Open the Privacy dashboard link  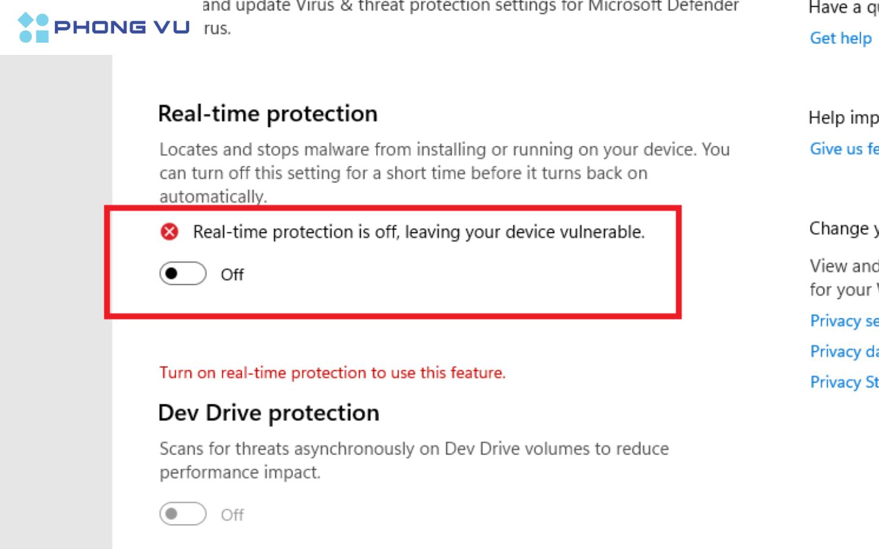(844, 351)
